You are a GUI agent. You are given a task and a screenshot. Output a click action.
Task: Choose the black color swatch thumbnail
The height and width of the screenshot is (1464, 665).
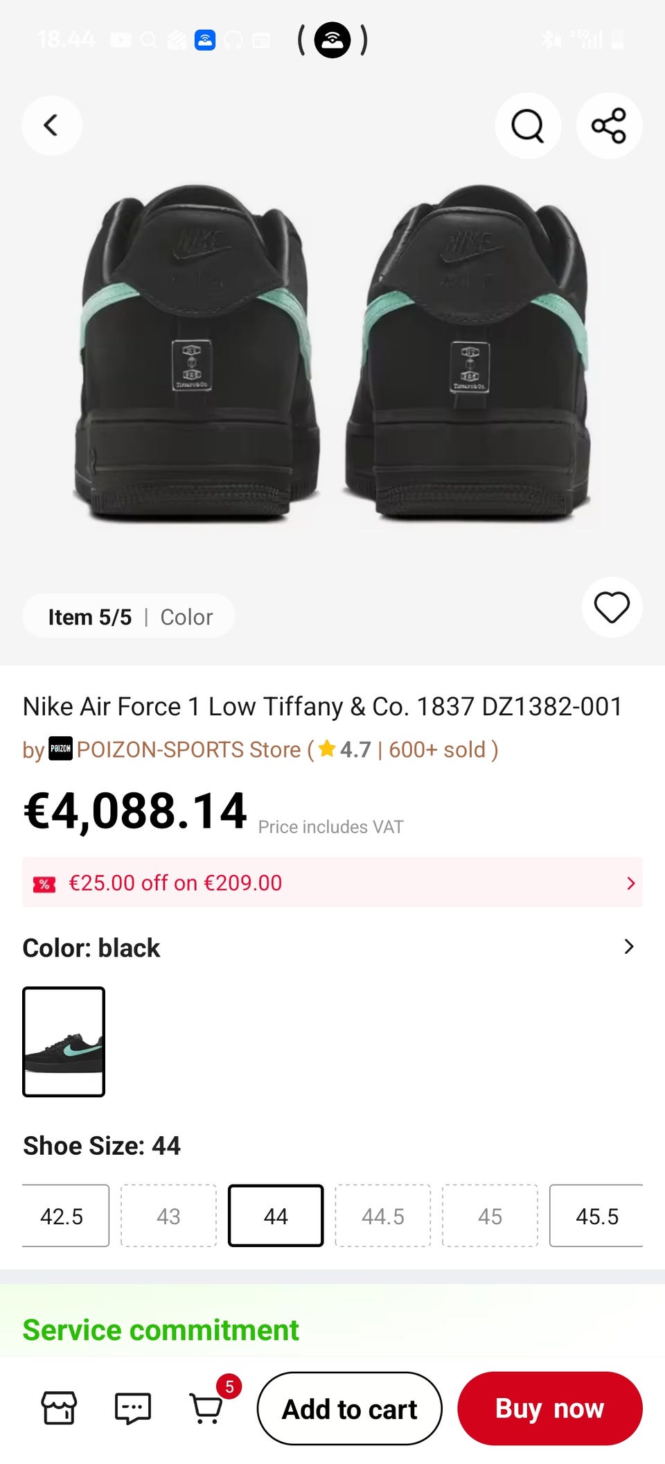[x=64, y=1041]
